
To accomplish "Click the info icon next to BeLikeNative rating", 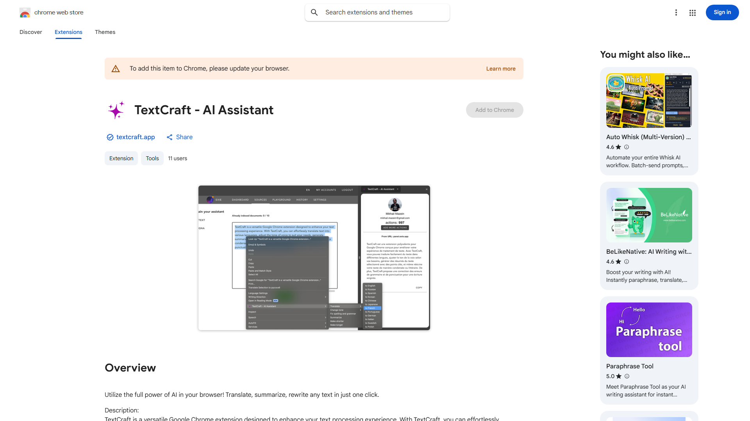I will pos(627,262).
